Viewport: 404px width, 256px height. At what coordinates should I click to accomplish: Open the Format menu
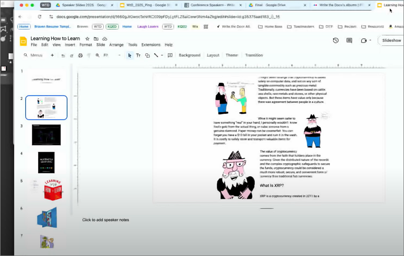86,45
